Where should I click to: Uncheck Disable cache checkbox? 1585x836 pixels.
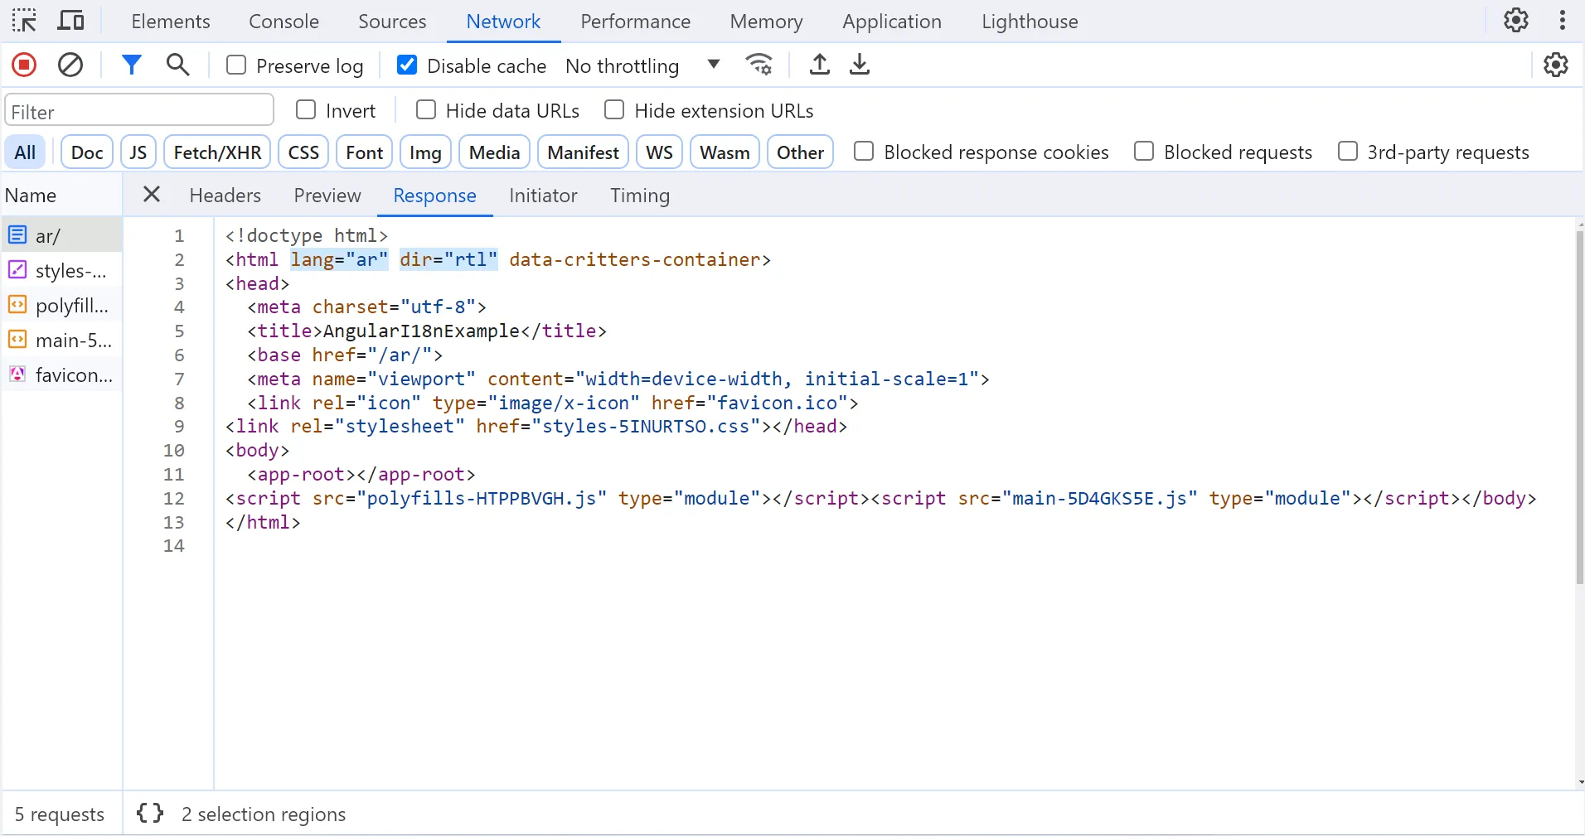point(407,65)
